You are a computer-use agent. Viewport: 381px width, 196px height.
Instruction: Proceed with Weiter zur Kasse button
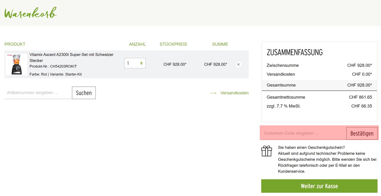pos(319,186)
